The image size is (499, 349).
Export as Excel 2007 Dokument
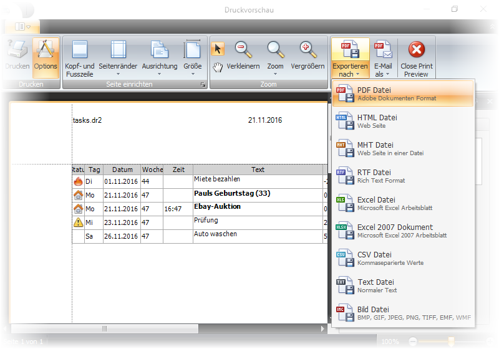(403, 231)
